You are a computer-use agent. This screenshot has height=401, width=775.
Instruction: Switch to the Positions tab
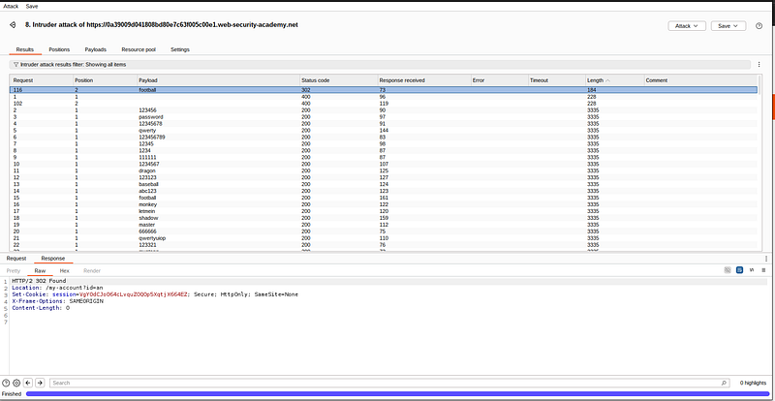pyautogui.click(x=59, y=49)
